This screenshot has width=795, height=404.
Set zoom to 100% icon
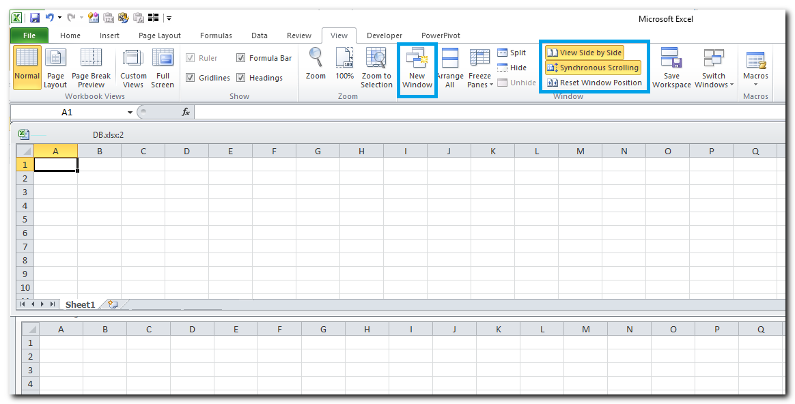tap(345, 59)
